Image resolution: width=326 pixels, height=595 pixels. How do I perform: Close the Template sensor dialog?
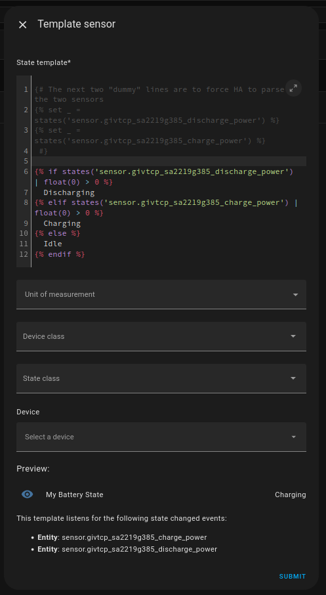(x=23, y=25)
